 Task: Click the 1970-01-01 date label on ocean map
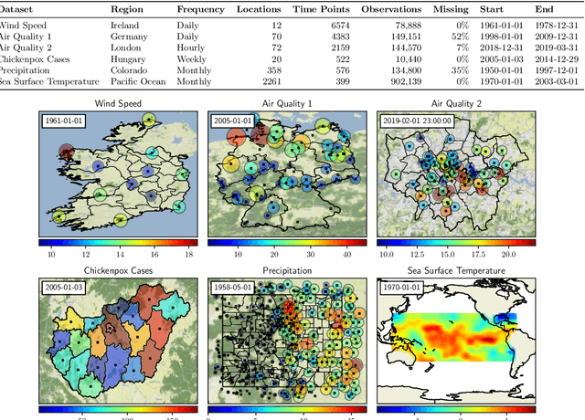(401, 288)
